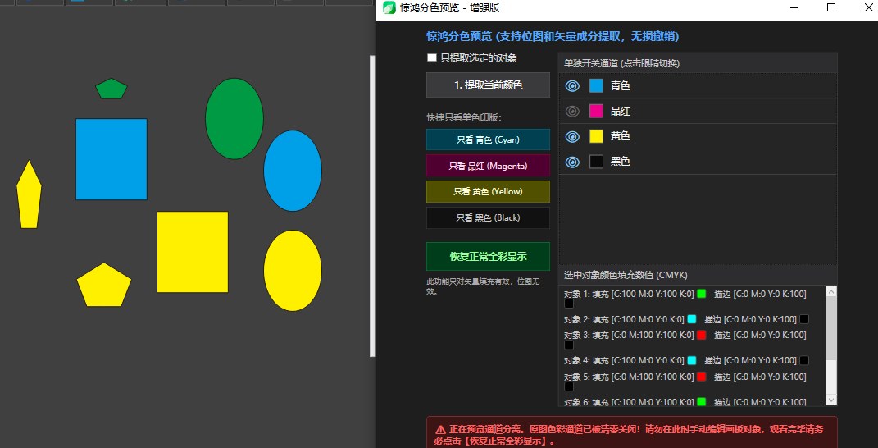Viewport: 878px width, 448px height.
Task: Click the 1. 提取当前颜色 button
Action: [x=488, y=85]
